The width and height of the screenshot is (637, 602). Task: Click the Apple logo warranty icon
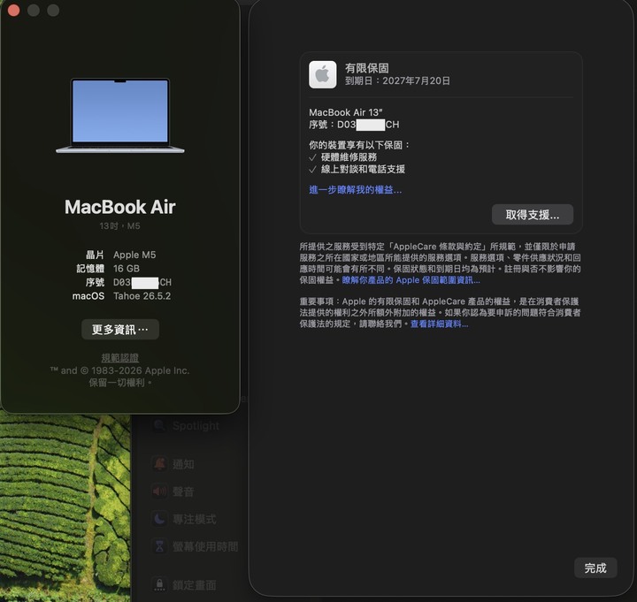coord(323,74)
